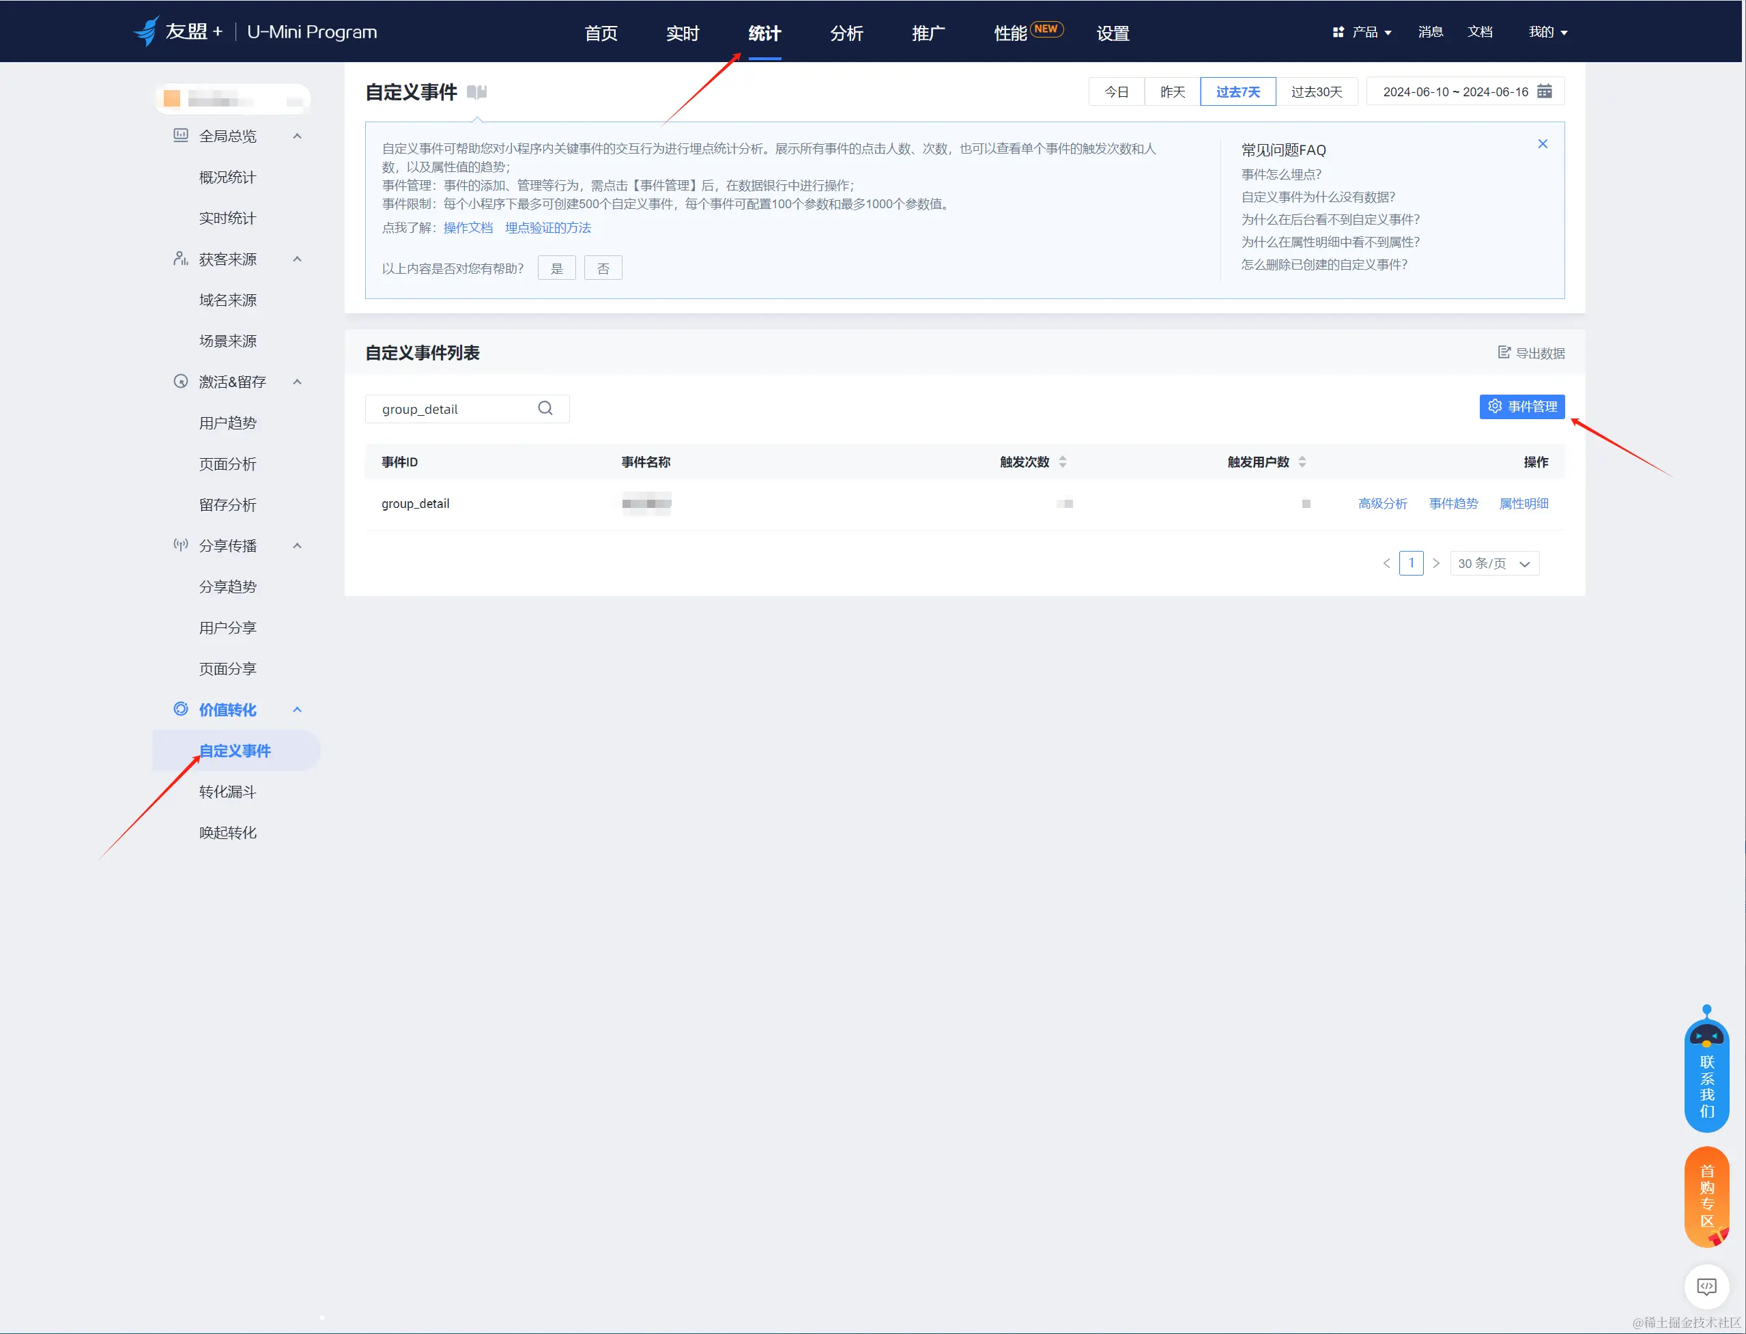Switch to the 分析 top navigation tab

846,33
